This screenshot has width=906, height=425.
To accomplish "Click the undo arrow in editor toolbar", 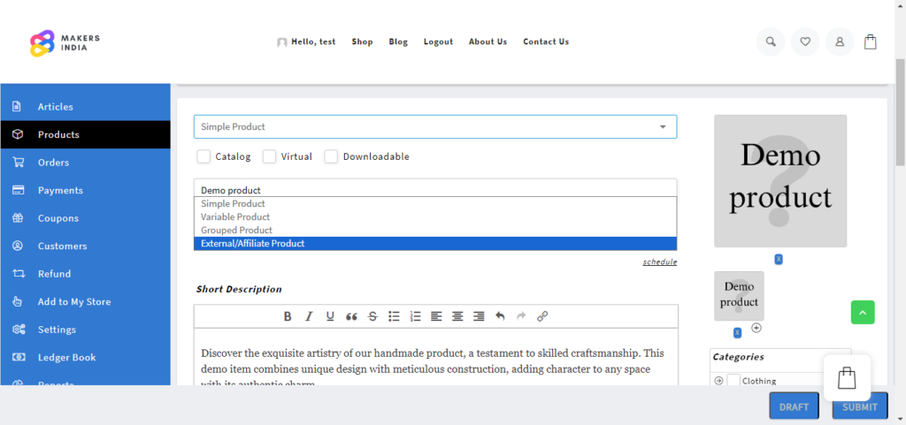I will pyautogui.click(x=500, y=316).
